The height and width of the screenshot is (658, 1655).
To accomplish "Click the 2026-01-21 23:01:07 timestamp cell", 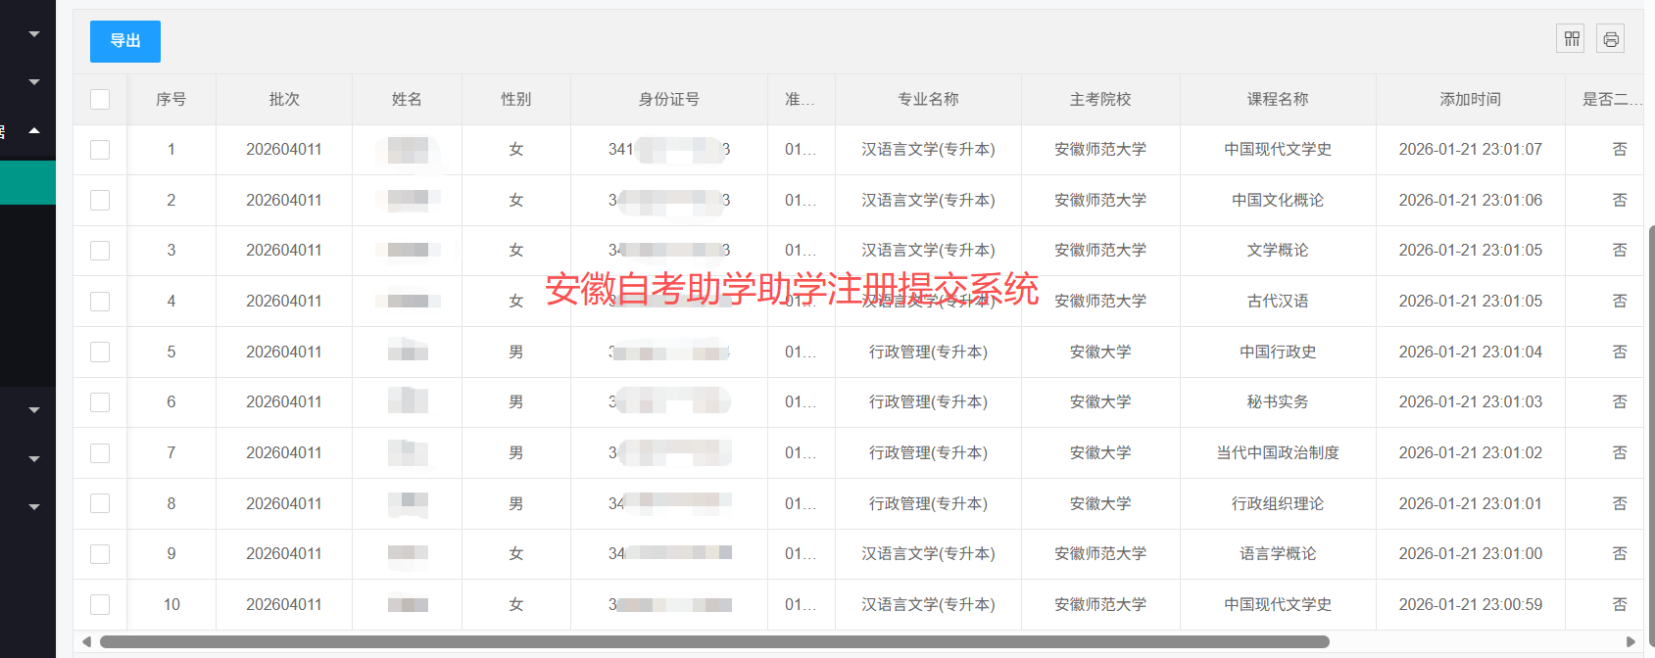I will coord(1471,150).
